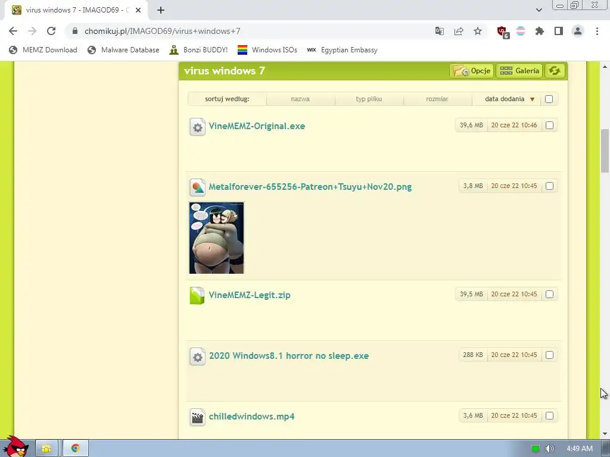Open the Extensions puzzle piece menu
Screen dimensions: 610x457
pos(540,31)
